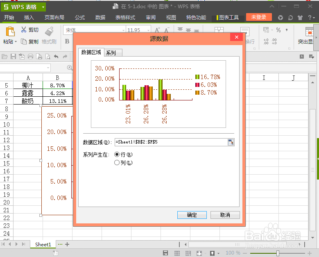Open the Name Box dropdown arrow

[x=48, y=68]
